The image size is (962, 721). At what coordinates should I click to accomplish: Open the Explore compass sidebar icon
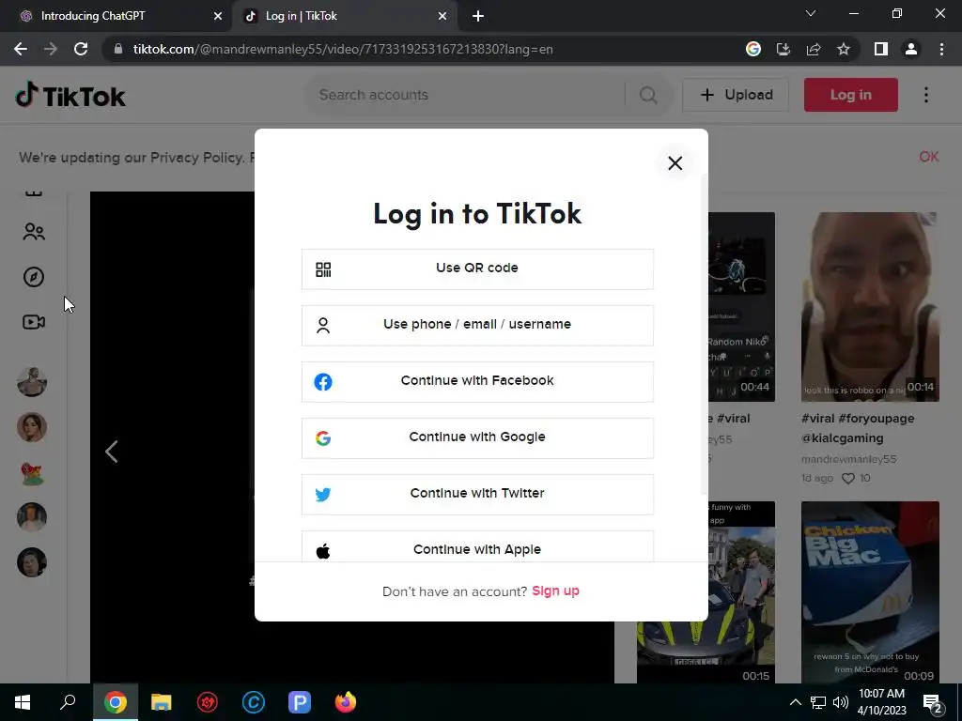(x=34, y=277)
